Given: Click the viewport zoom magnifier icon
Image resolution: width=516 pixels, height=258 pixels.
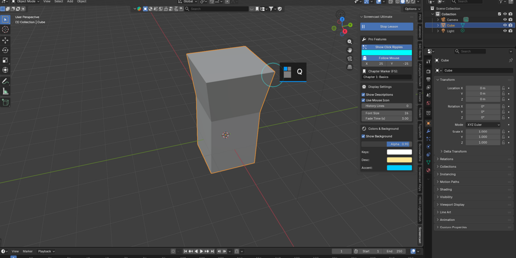Looking at the screenshot, I should click(x=350, y=42).
